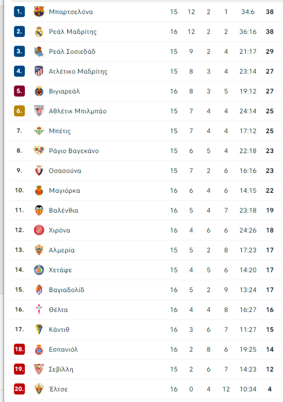The image size is (283, 402).
Task: Click the Real Madrid crest icon
Action: 39,32
